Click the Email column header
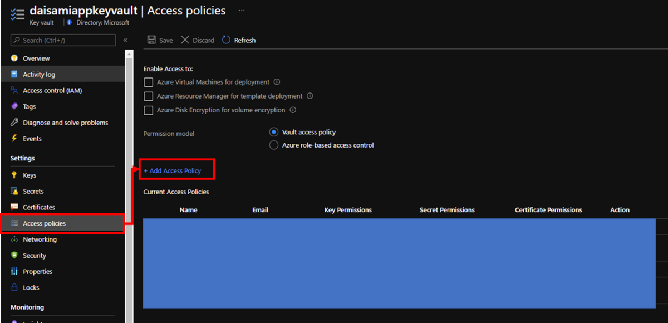668x323 pixels. [260, 210]
